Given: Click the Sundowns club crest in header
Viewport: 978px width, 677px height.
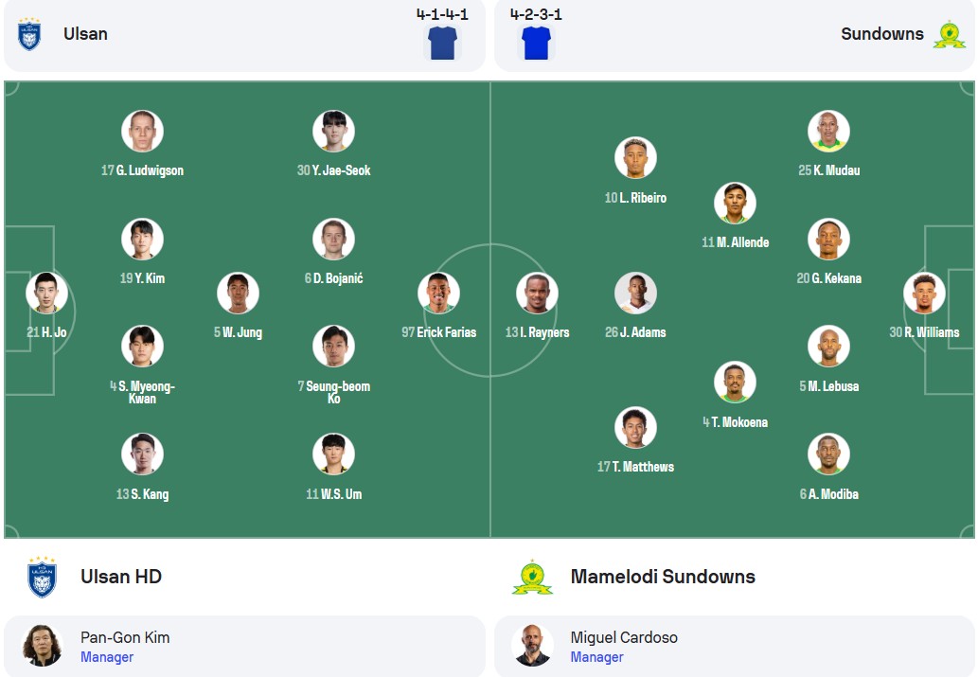Looking at the screenshot, I should (x=949, y=34).
